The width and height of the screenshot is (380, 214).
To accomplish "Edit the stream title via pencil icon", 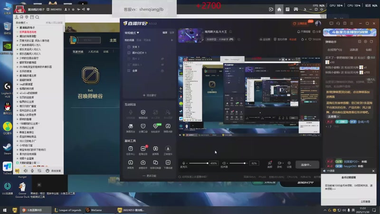I will [x=231, y=31].
